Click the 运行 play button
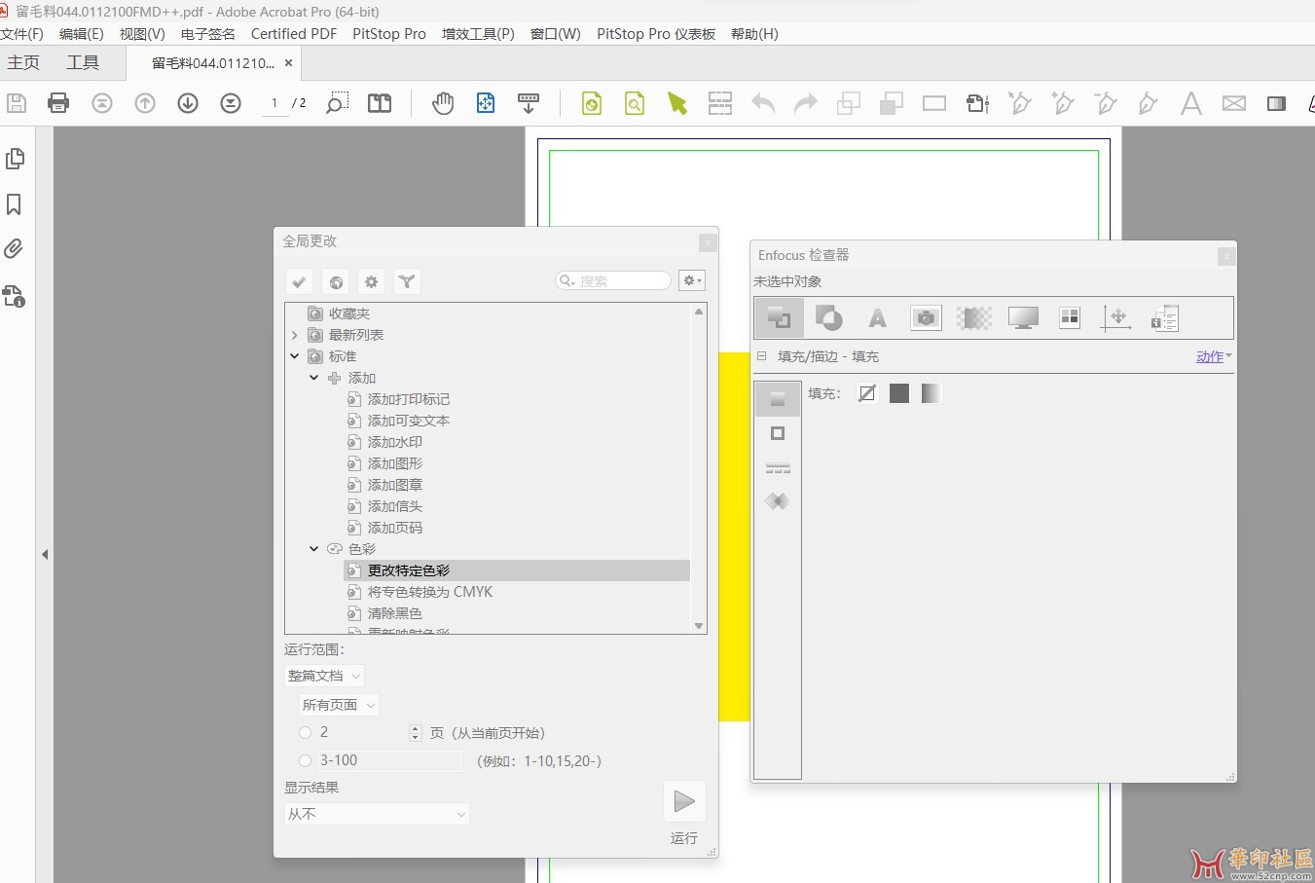 point(684,801)
